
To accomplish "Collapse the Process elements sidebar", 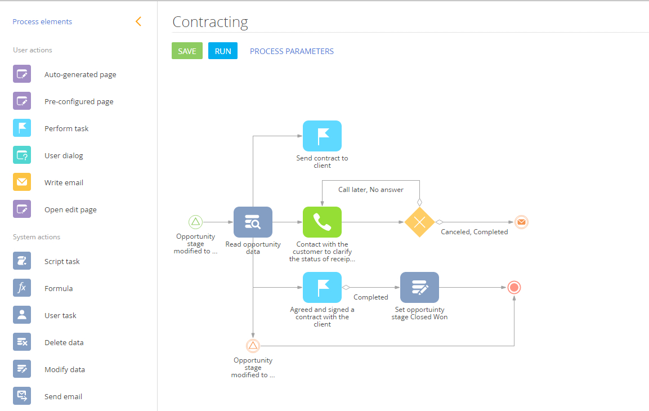I will [x=138, y=21].
